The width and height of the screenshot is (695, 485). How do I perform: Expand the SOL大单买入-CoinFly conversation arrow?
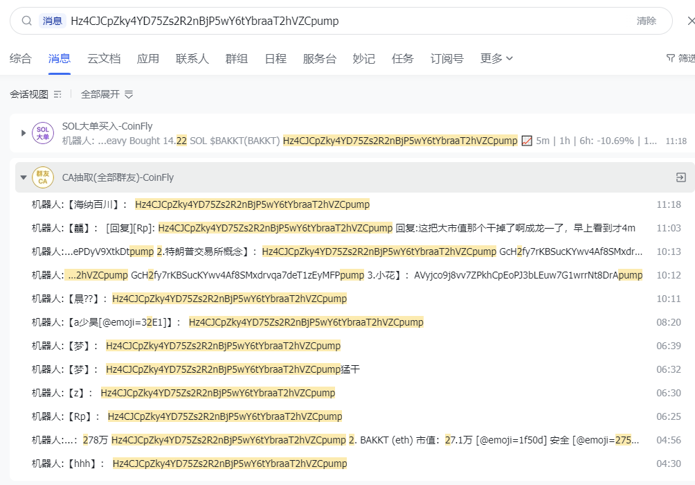24,132
